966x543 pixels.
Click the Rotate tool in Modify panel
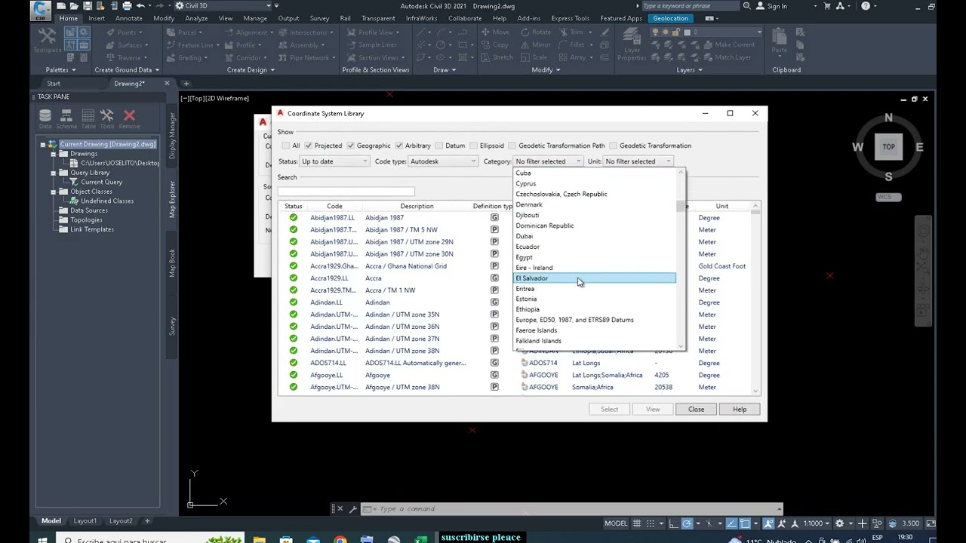[535, 32]
